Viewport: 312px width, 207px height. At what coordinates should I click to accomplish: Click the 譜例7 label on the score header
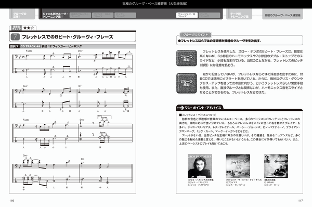click(15, 46)
